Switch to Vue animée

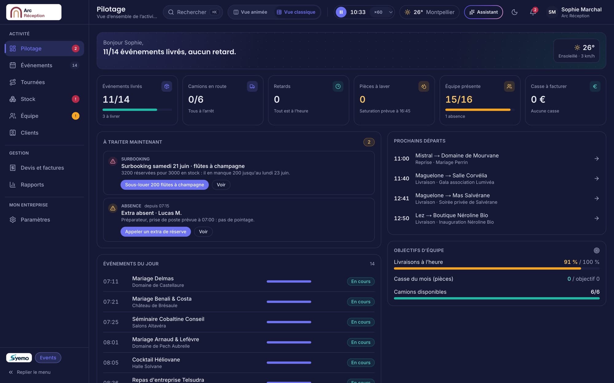click(x=250, y=12)
